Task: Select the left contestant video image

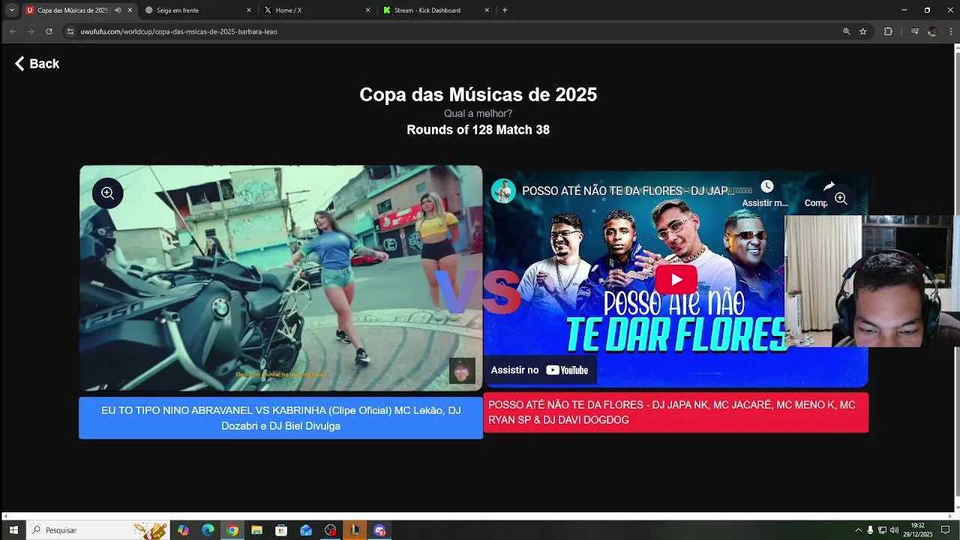Action: 280,277
